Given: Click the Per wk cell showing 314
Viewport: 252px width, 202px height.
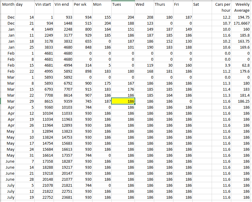Looking at the screenshot, I should pos(82,65).
